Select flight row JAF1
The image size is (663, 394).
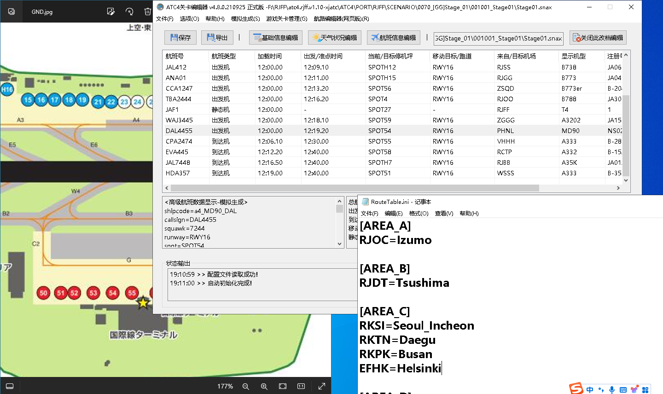(x=393, y=110)
